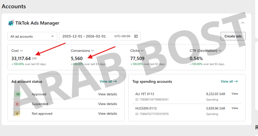Screen dimensions: 258x136
Task: Click the ALI YET 0113 account name
Action: [x=145, y=94]
